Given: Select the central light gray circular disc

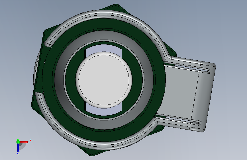Looking at the screenshot, I should pos(104,80).
